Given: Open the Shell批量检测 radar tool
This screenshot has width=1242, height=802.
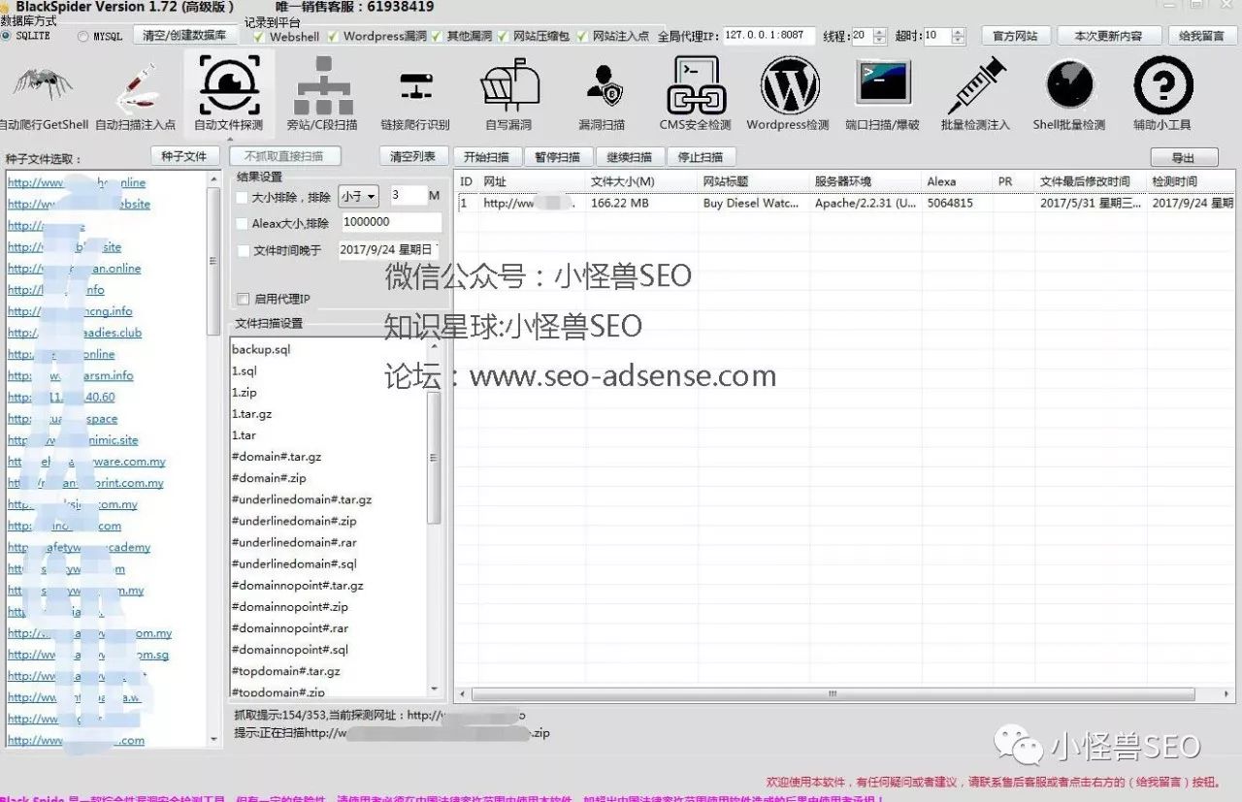Looking at the screenshot, I should [1069, 95].
